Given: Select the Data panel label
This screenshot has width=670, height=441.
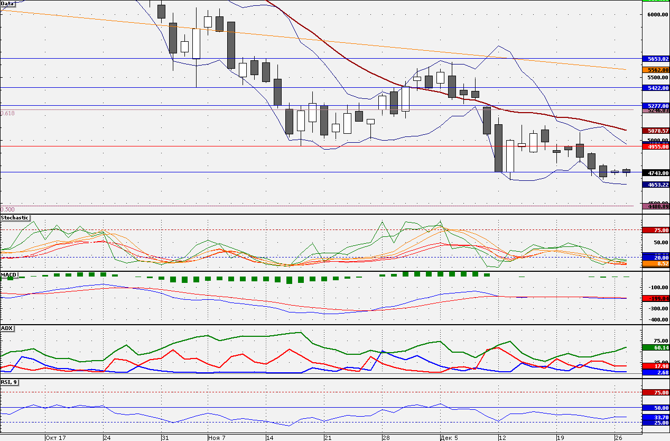Looking at the screenshot, I should [7, 3].
